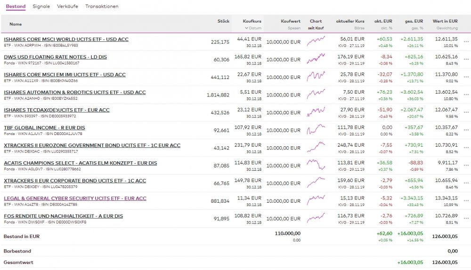
Task: Open three-dot menu for DWS USD Floating Rate Notes
Action: 466,60
